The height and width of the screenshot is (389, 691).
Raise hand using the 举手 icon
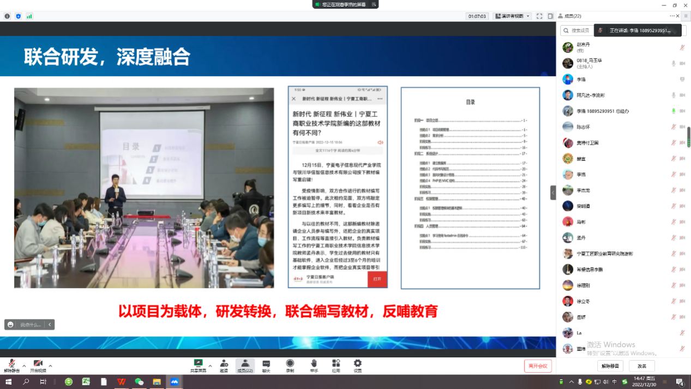[314, 366]
